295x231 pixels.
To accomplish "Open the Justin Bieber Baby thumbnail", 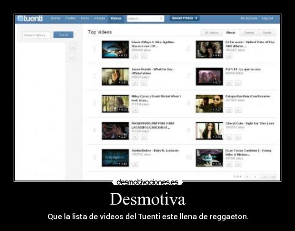I will click(x=115, y=158).
